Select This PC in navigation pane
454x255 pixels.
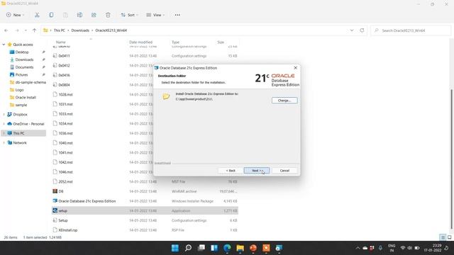[x=18, y=133]
